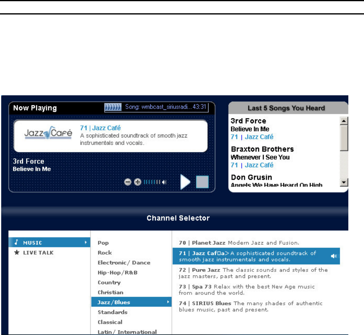
Task: Adjust the volume level bars
Action: tap(152, 182)
